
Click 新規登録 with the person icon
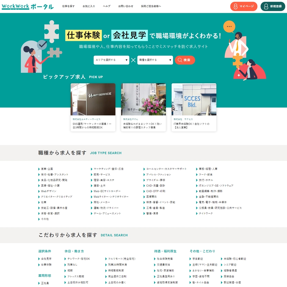(273, 6)
